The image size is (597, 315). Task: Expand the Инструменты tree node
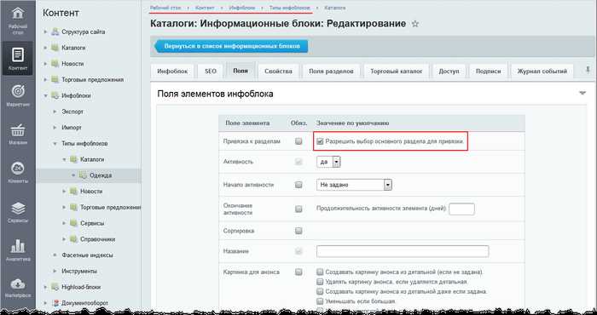click(x=55, y=272)
